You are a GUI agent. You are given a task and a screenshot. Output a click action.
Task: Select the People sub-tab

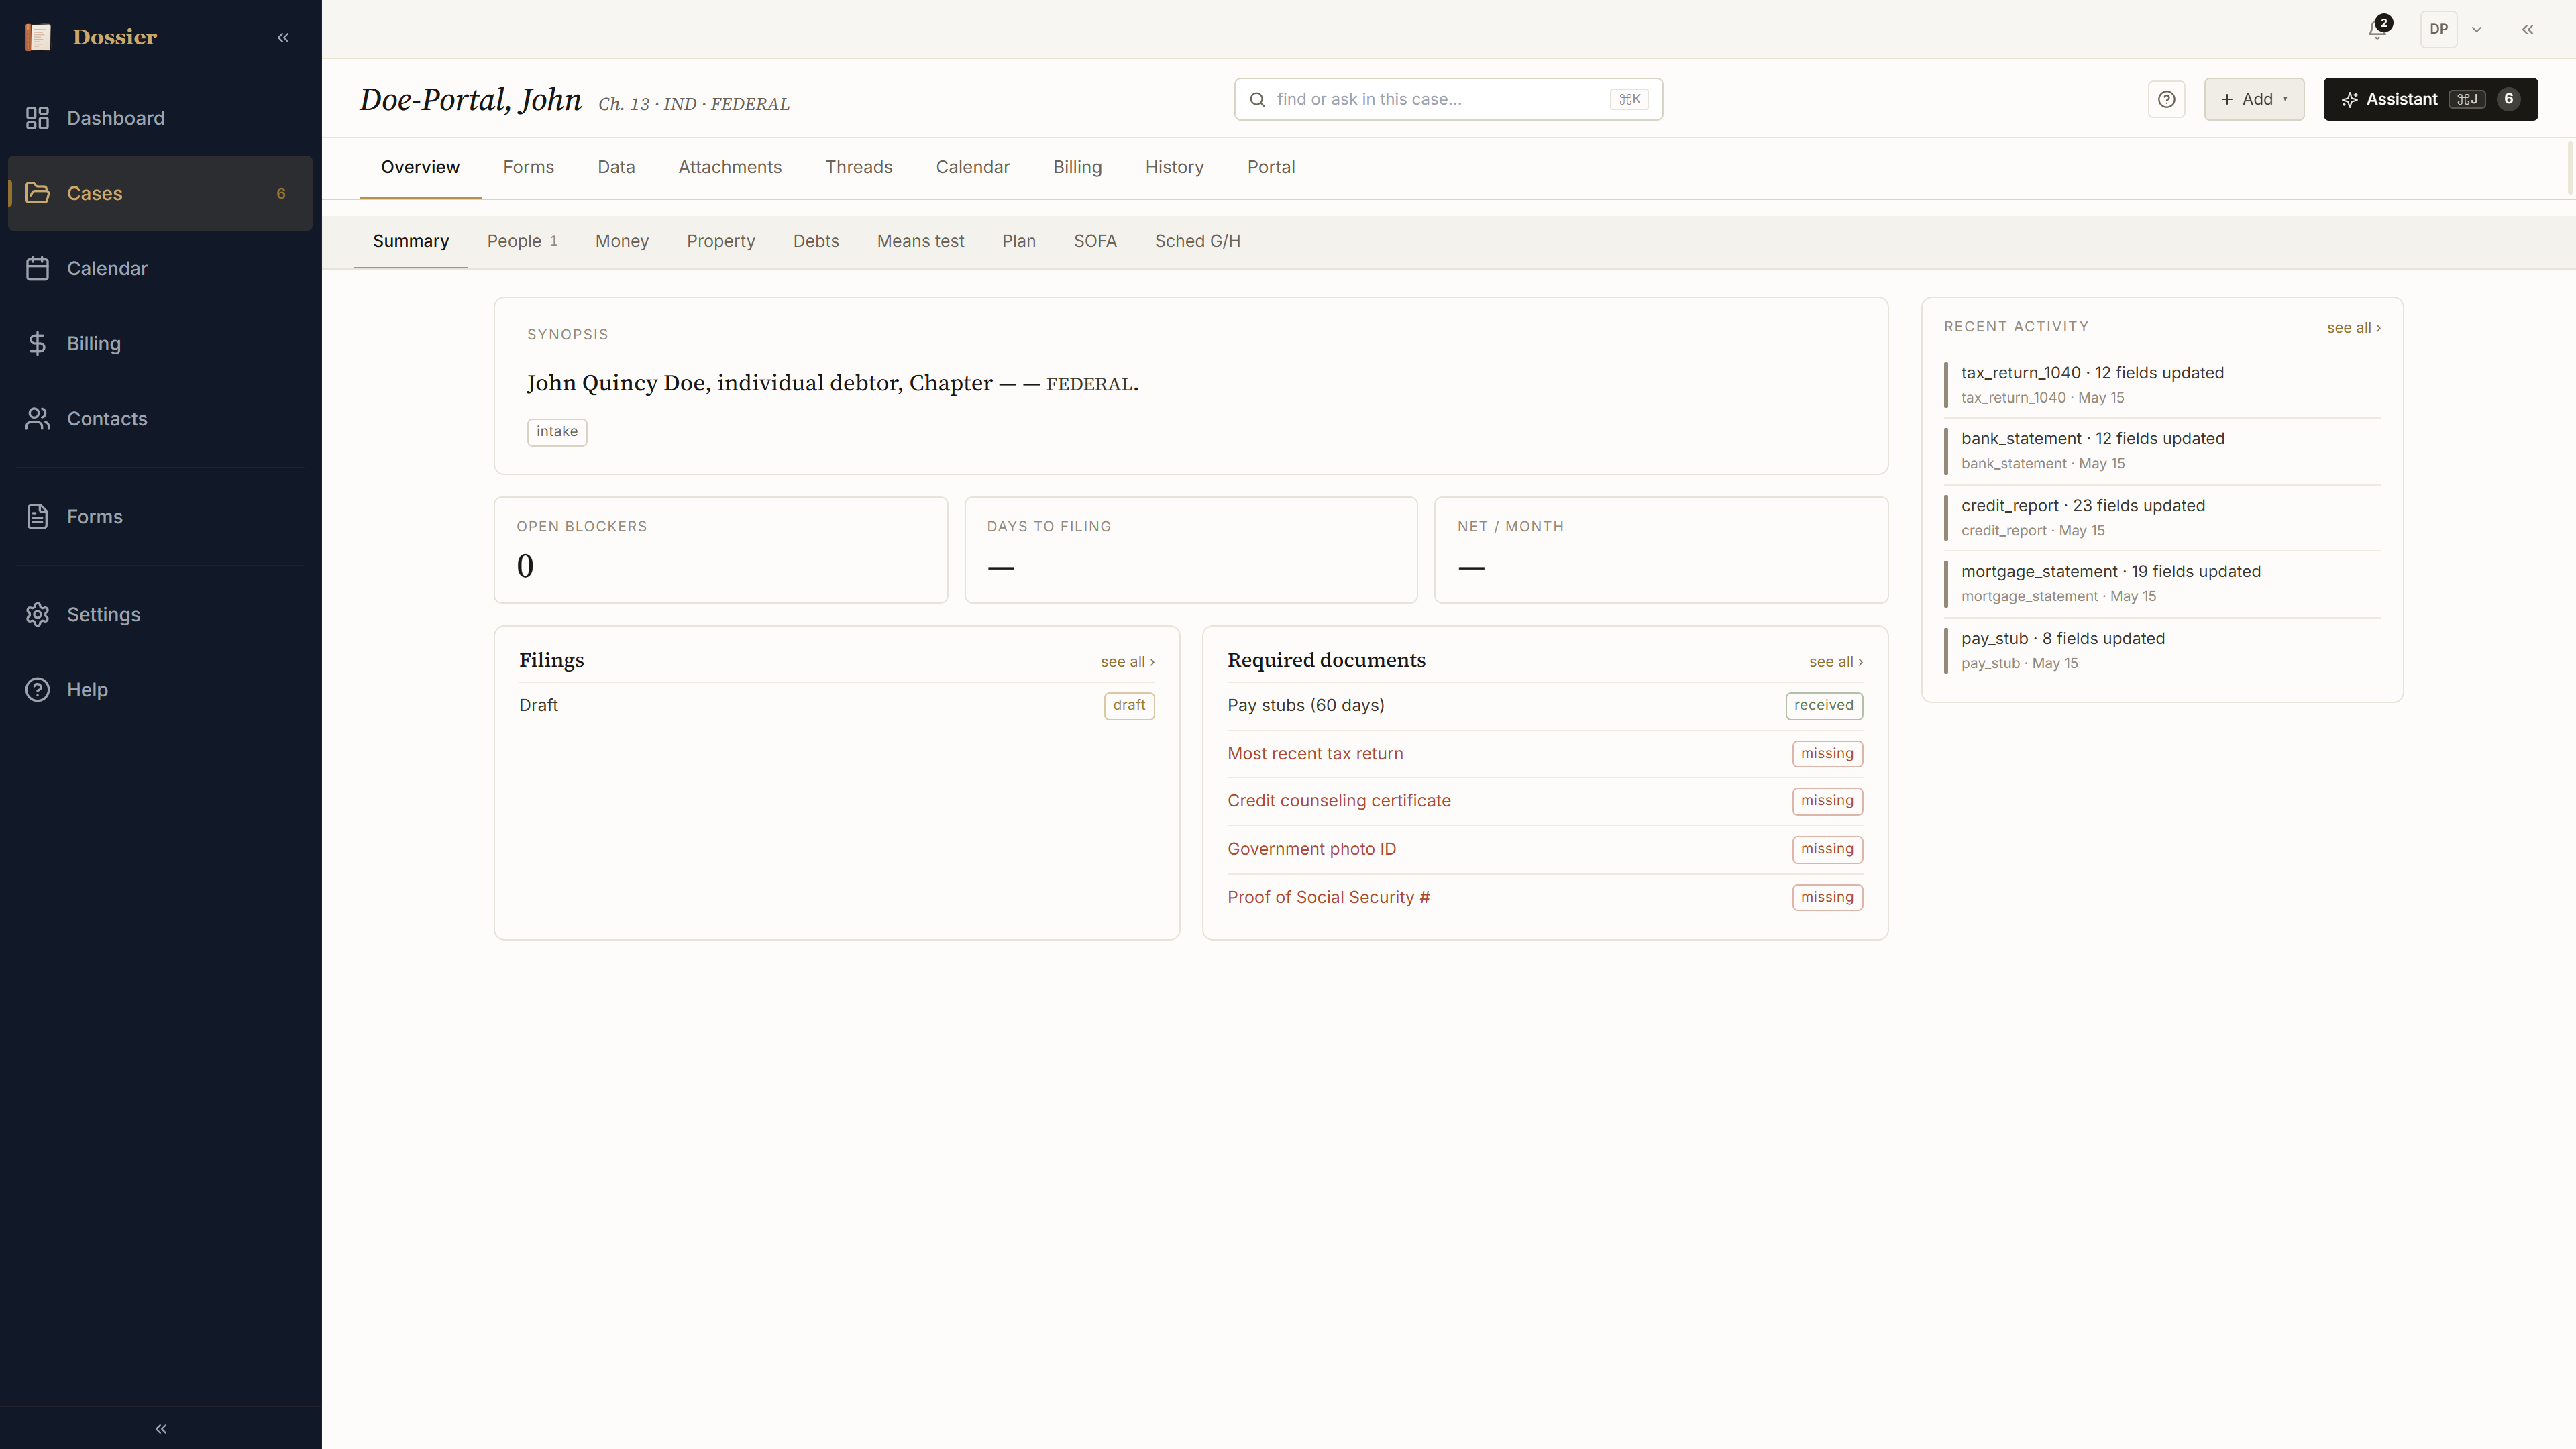tap(522, 241)
